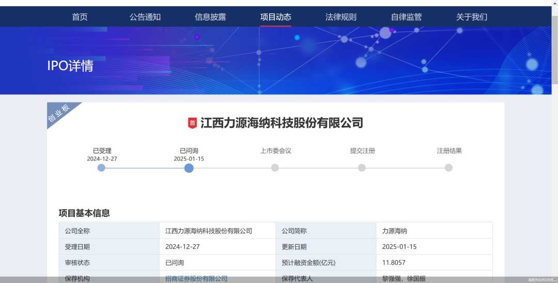Click the 项目基本信息 section heading

click(84, 213)
